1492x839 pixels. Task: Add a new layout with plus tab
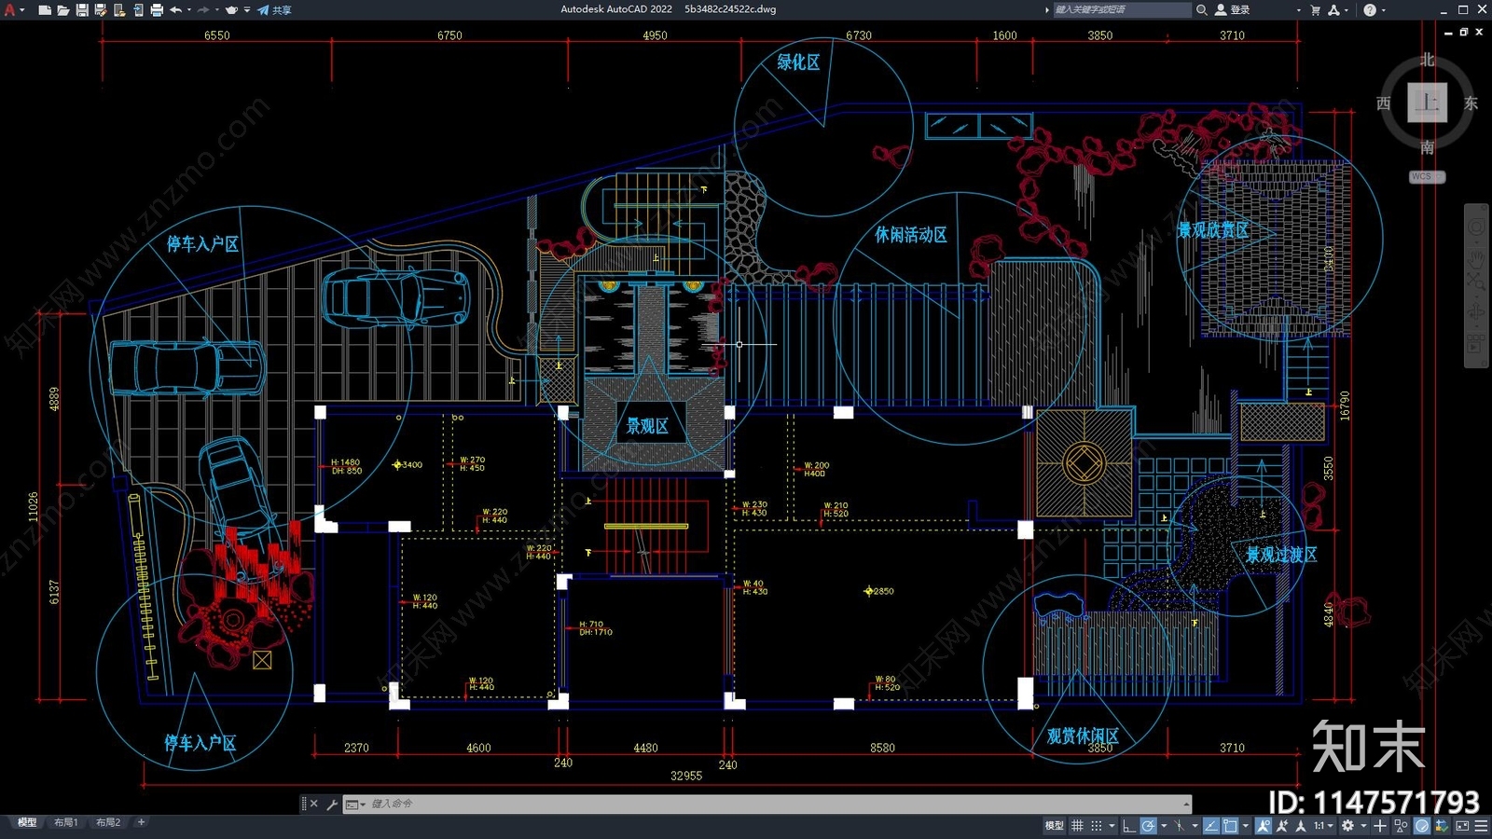tap(141, 822)
